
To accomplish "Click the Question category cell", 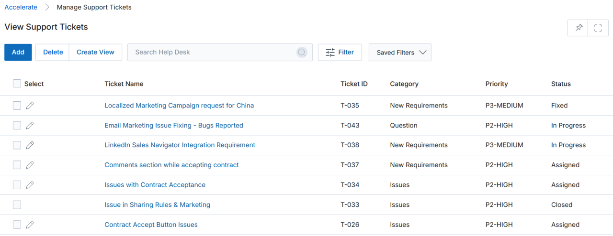I will tap(404, 126).
